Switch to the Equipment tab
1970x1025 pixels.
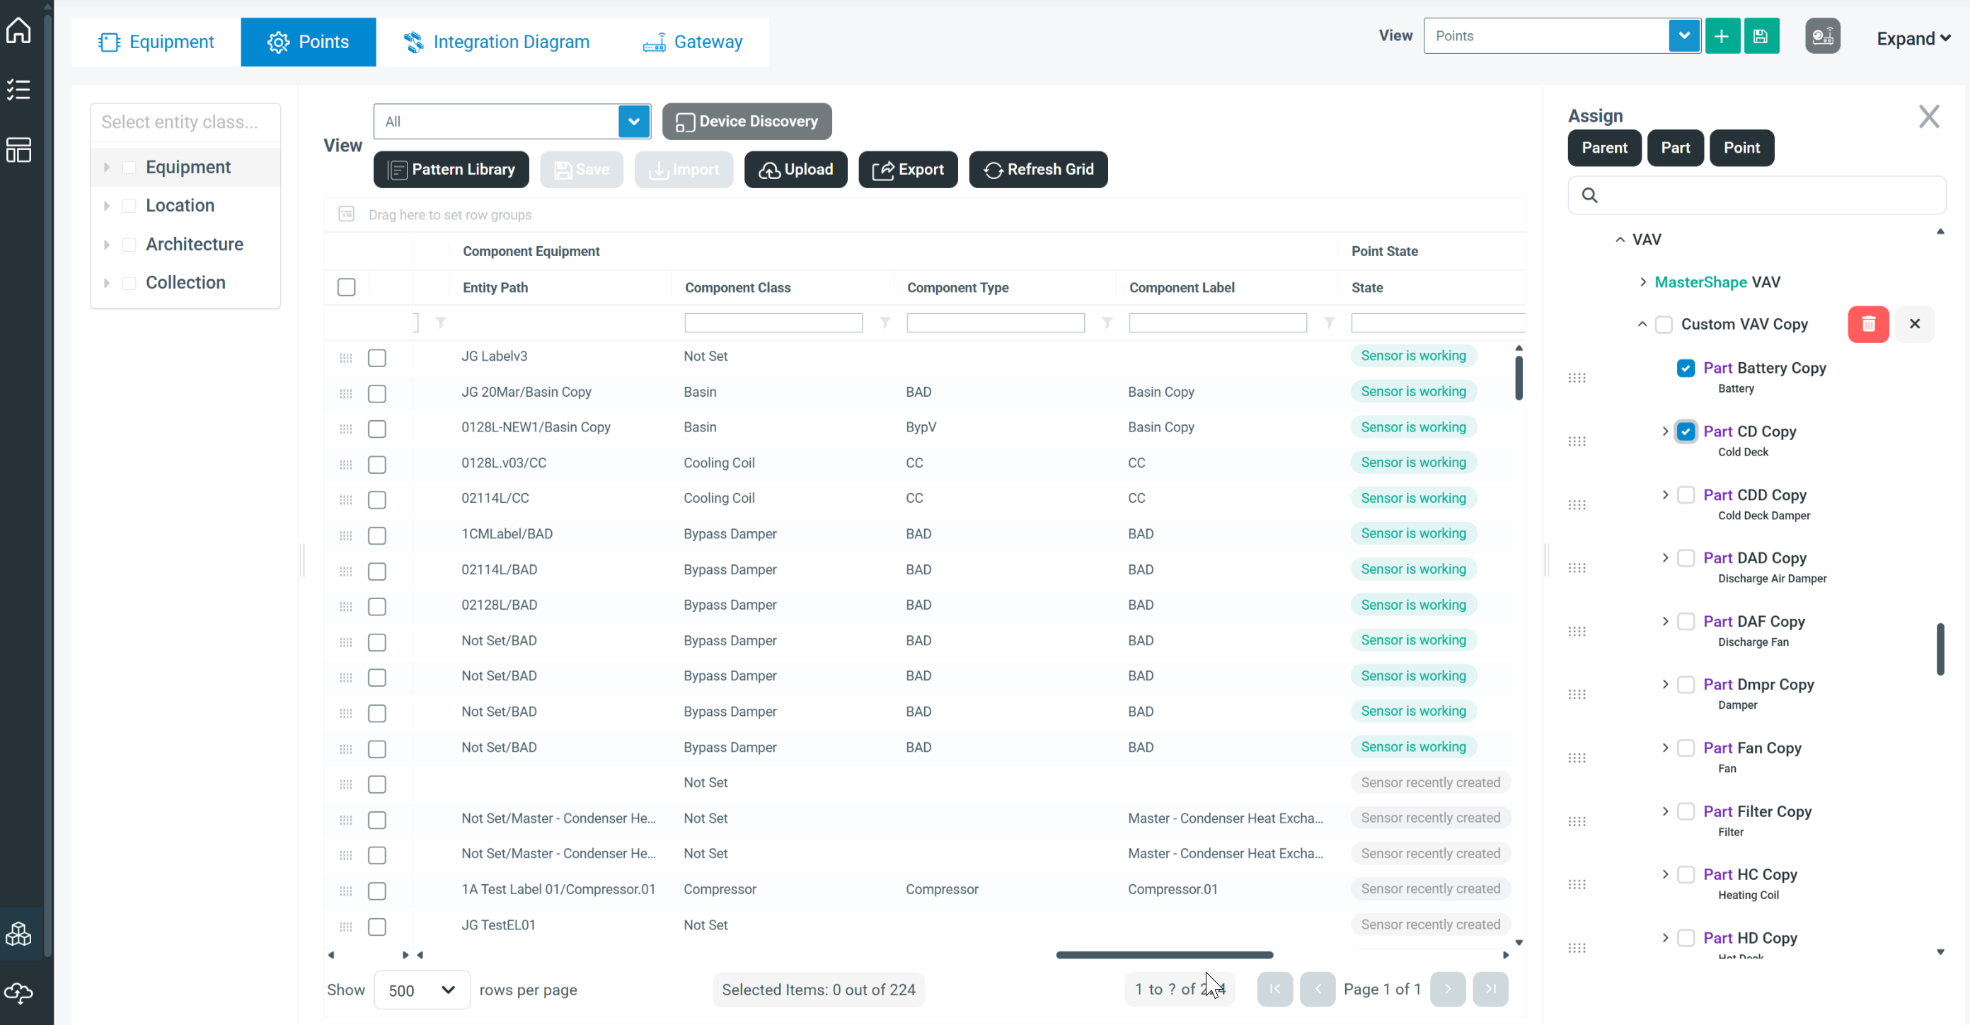[x=156, y=42]
